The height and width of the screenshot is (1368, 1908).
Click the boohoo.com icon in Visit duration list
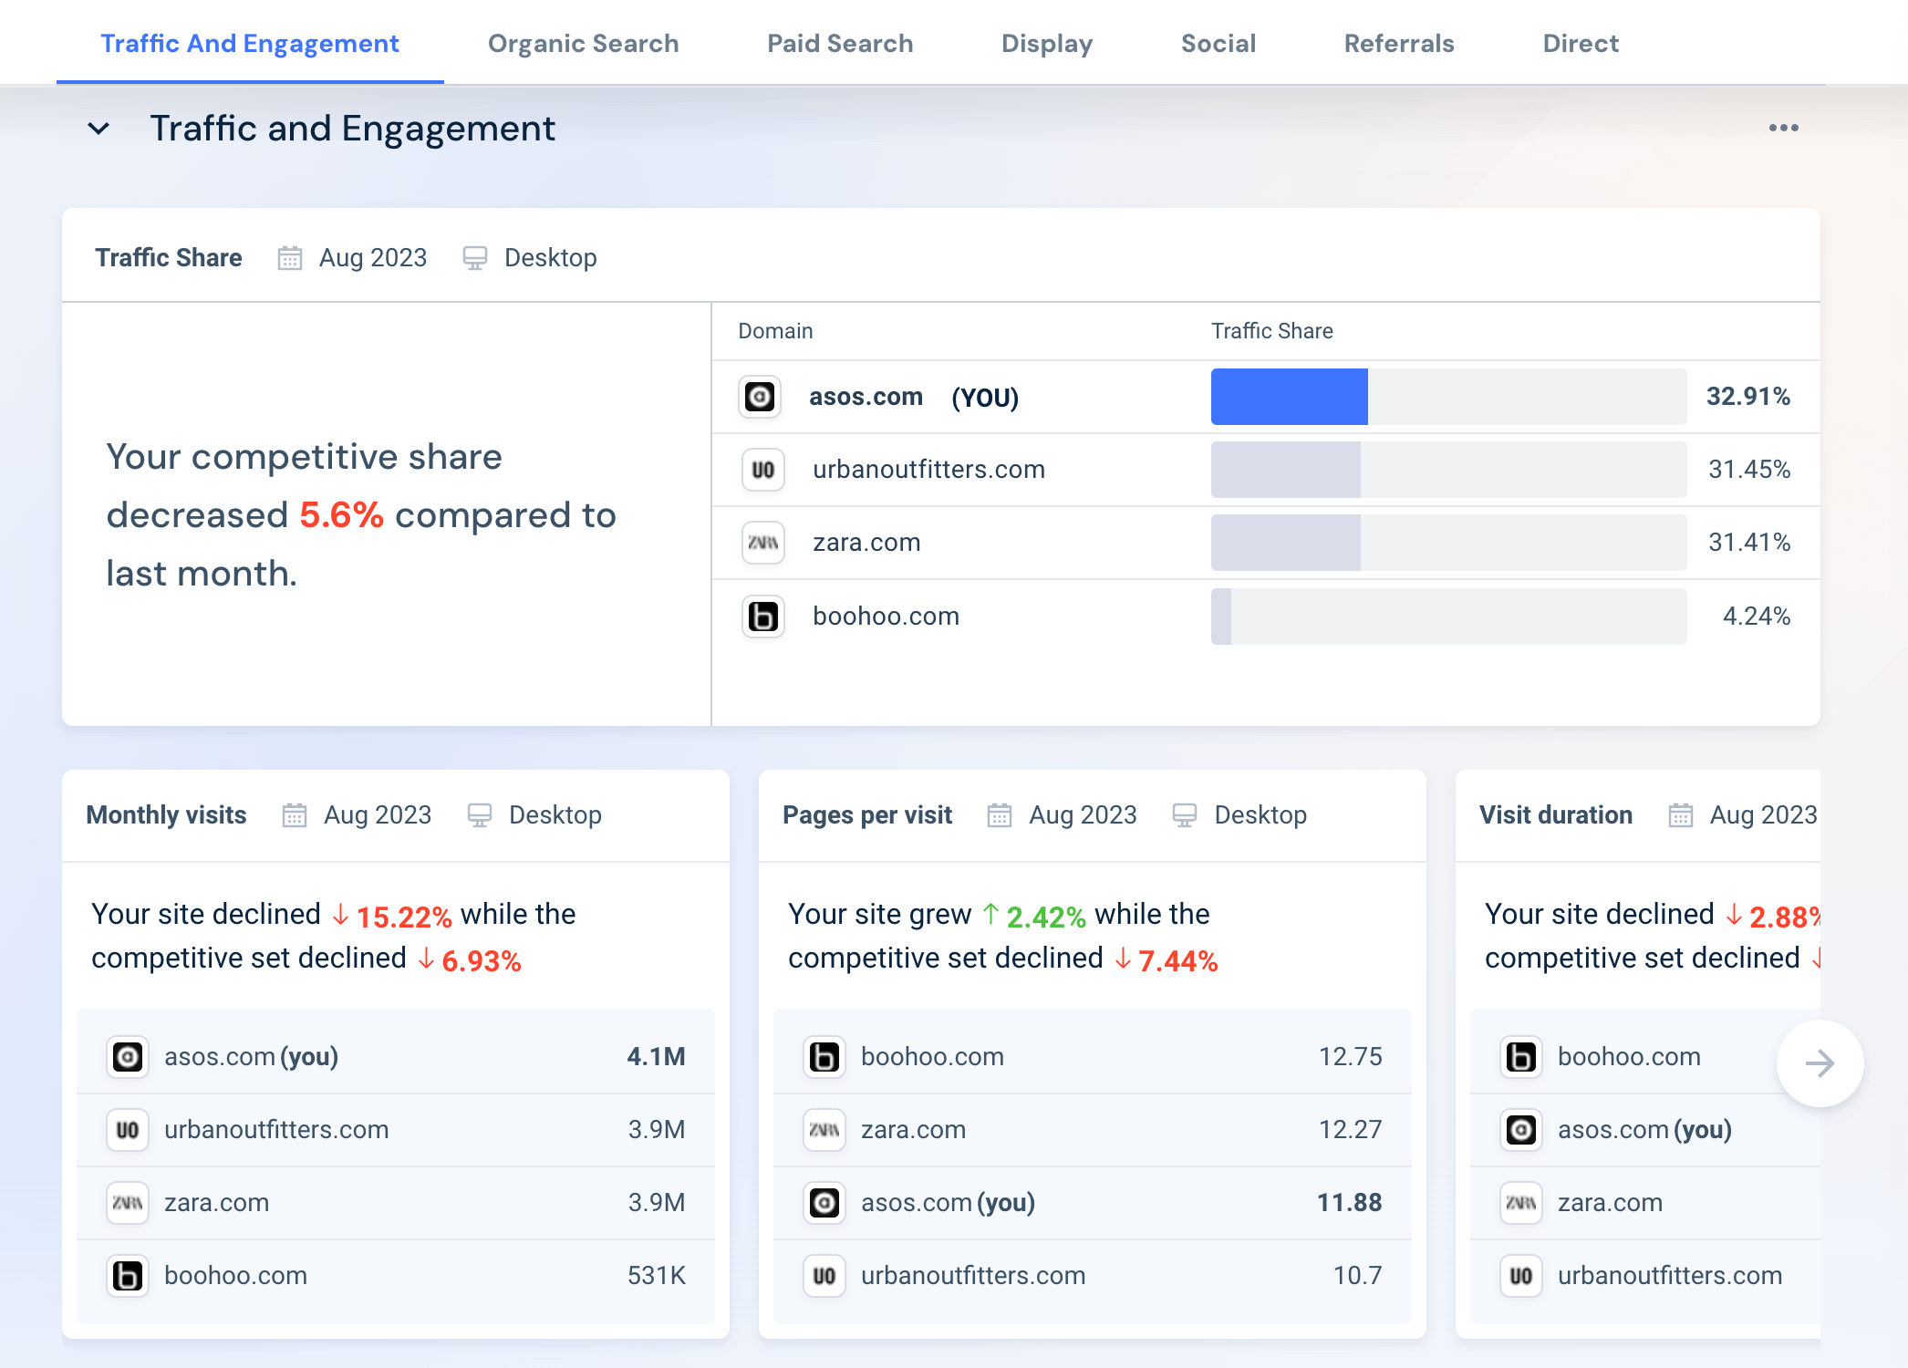pos(1520,1056)
